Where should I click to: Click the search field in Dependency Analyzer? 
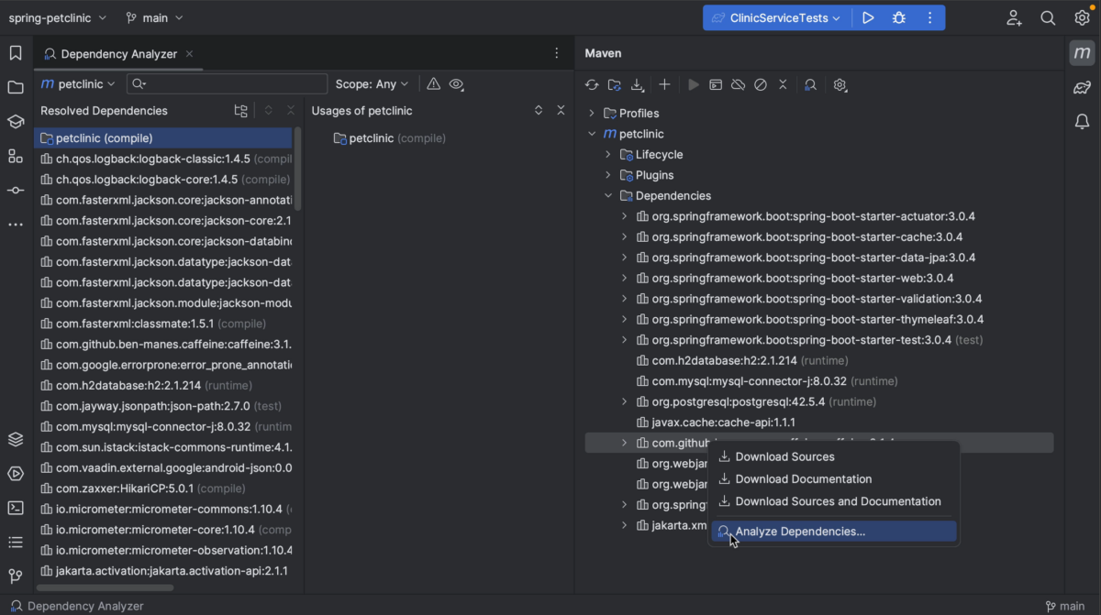pyautogui.click(x=227, y=83)
